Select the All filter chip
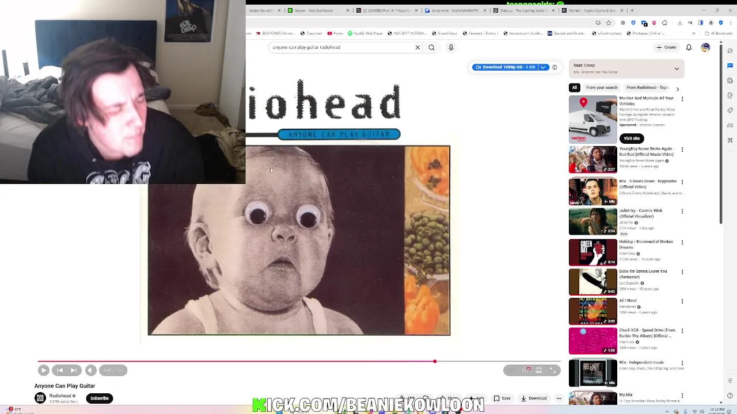The width and height of the screenshot is (737, 414). [x=574, y=87]
